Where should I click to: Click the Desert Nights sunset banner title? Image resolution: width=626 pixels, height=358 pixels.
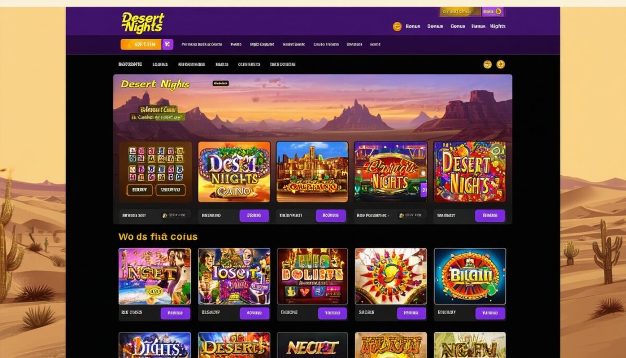tap(155, 85)
